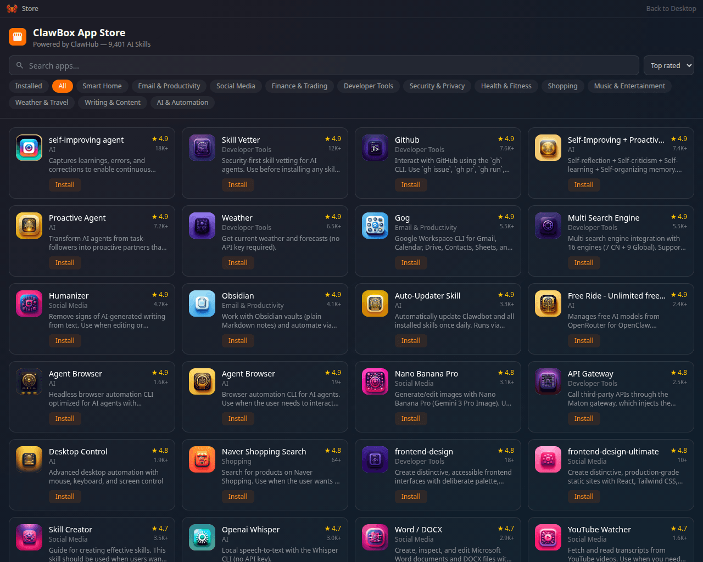This screenshot has height=562, width=703.
Task: Click the YouTube Watcher app icon
Action: coord(548,537)
